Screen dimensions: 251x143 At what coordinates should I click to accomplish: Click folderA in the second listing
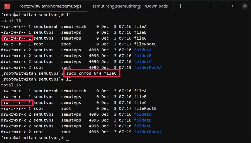[x=143, y=114]
